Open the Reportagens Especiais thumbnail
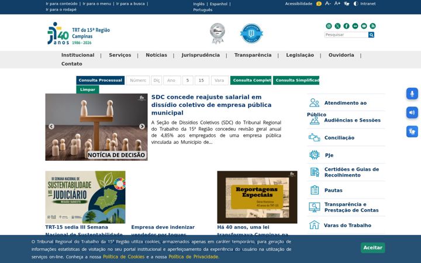The width and height of the screenshot is (421, 263). [x=257, y=197]
